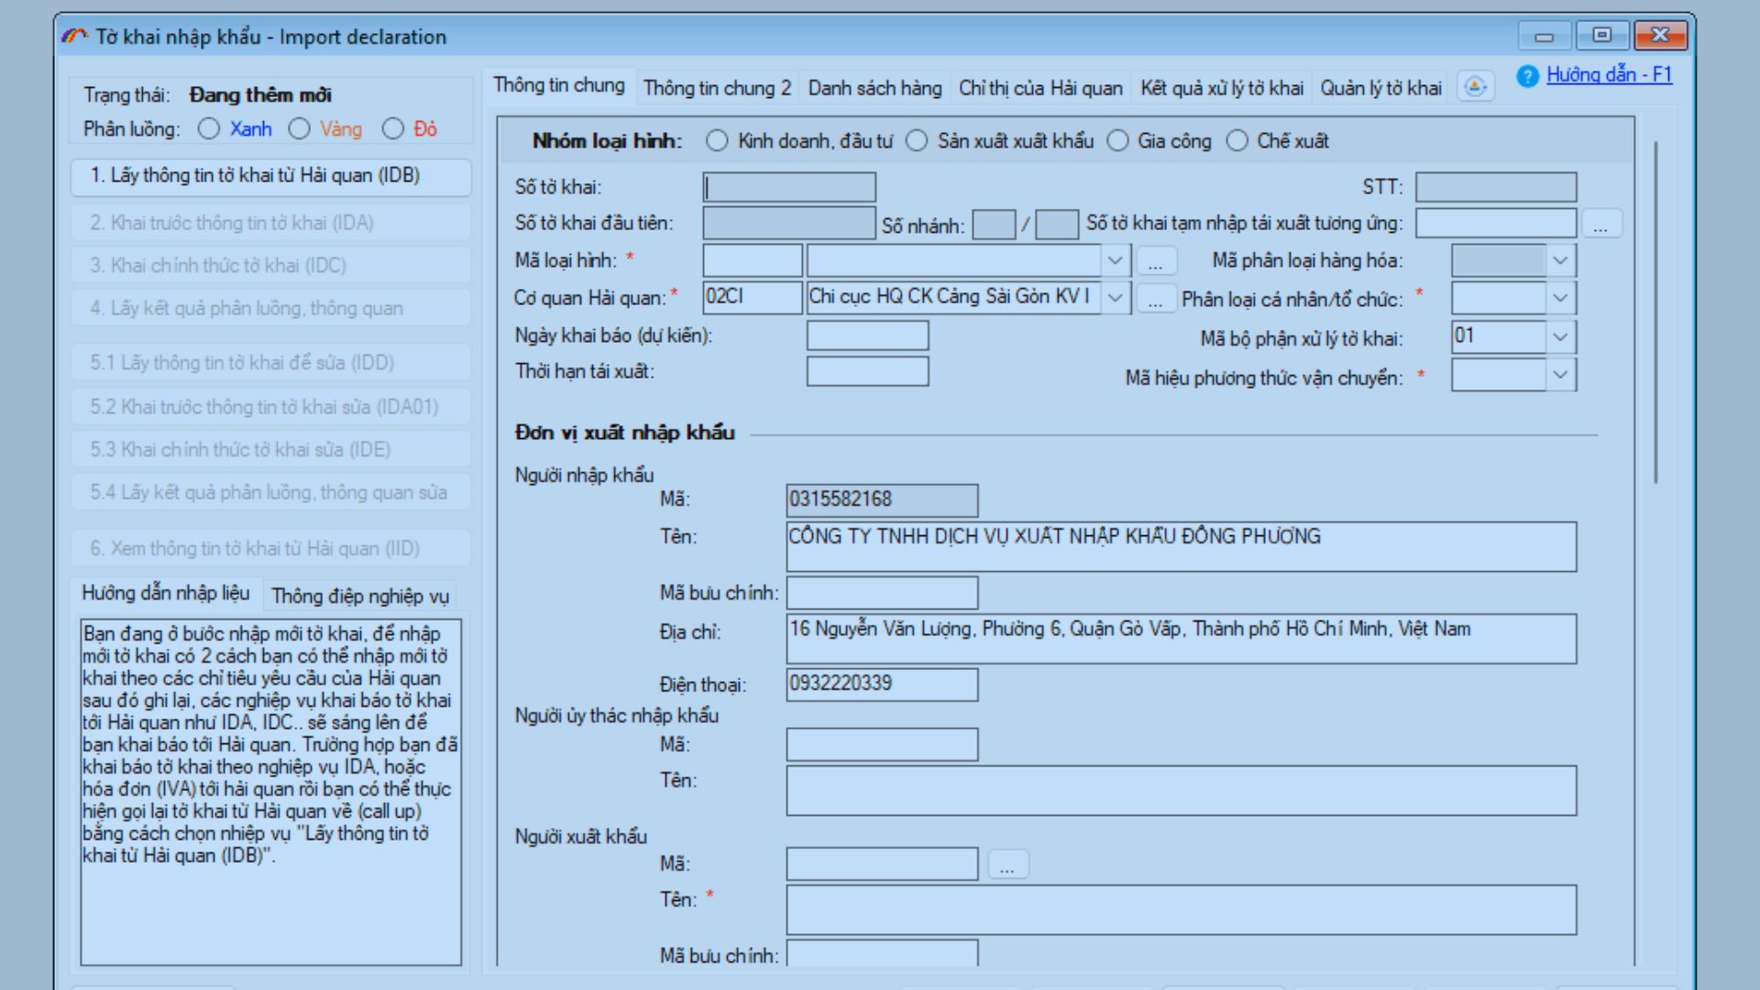
Task: Select Hướng dẫn nhập liệu tab
Action: click(x=166, y=593)
